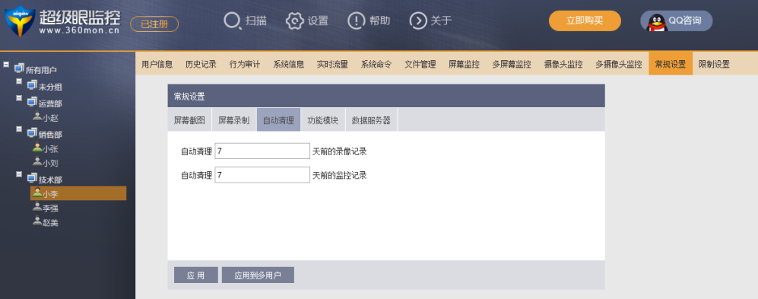758x299 pixels.
Task: Switch to the 多摄像头监控 tab
Action: click(x=619, y=64)
